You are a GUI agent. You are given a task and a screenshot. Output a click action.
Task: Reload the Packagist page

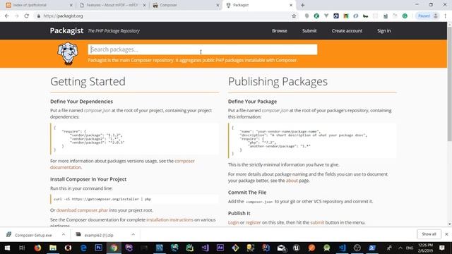(27, 16)
